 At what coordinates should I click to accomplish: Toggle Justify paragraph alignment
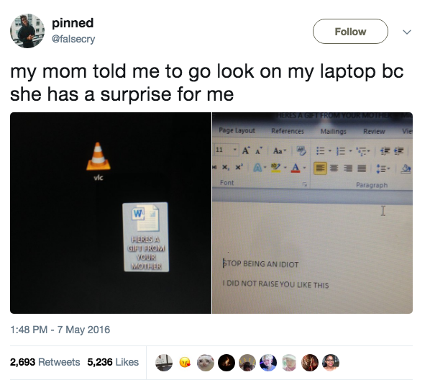point(362,168)
